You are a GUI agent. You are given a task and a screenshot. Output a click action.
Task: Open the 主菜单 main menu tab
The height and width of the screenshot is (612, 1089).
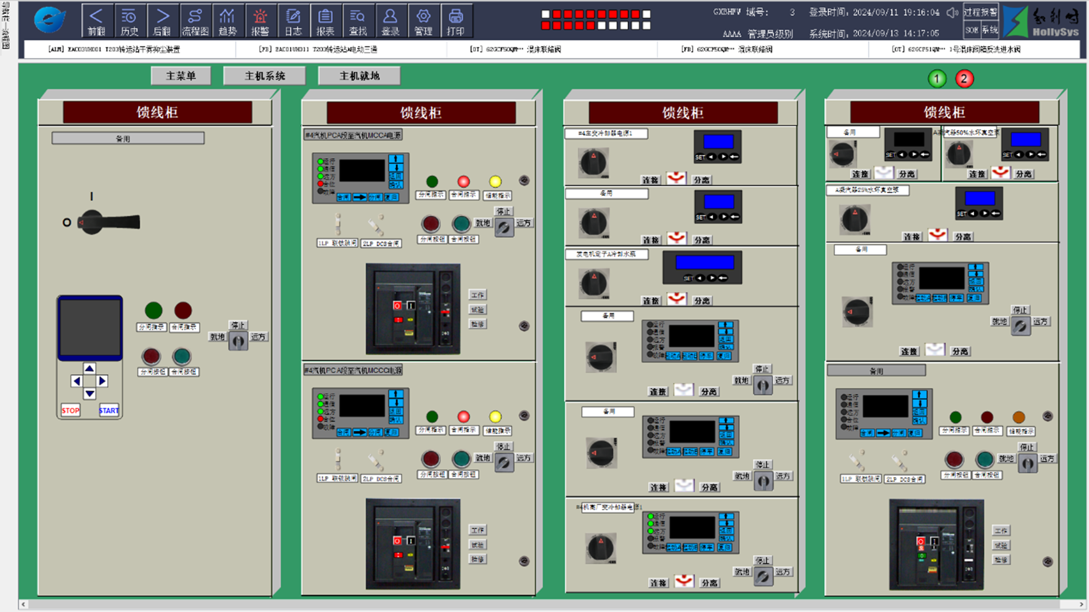(x=181, y=76)
